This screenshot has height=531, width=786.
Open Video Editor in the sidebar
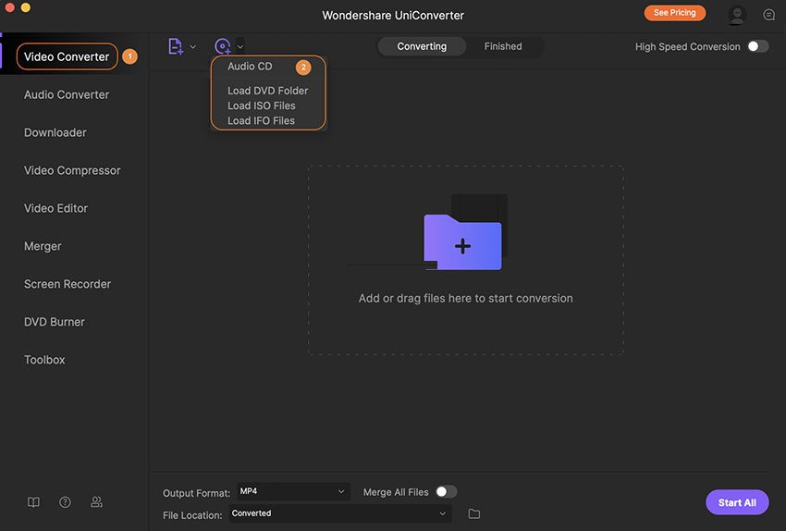tap(55, 208)
